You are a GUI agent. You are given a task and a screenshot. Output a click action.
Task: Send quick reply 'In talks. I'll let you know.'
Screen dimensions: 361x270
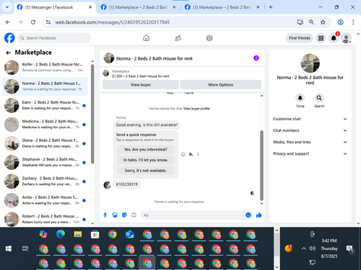click(146, 160)
